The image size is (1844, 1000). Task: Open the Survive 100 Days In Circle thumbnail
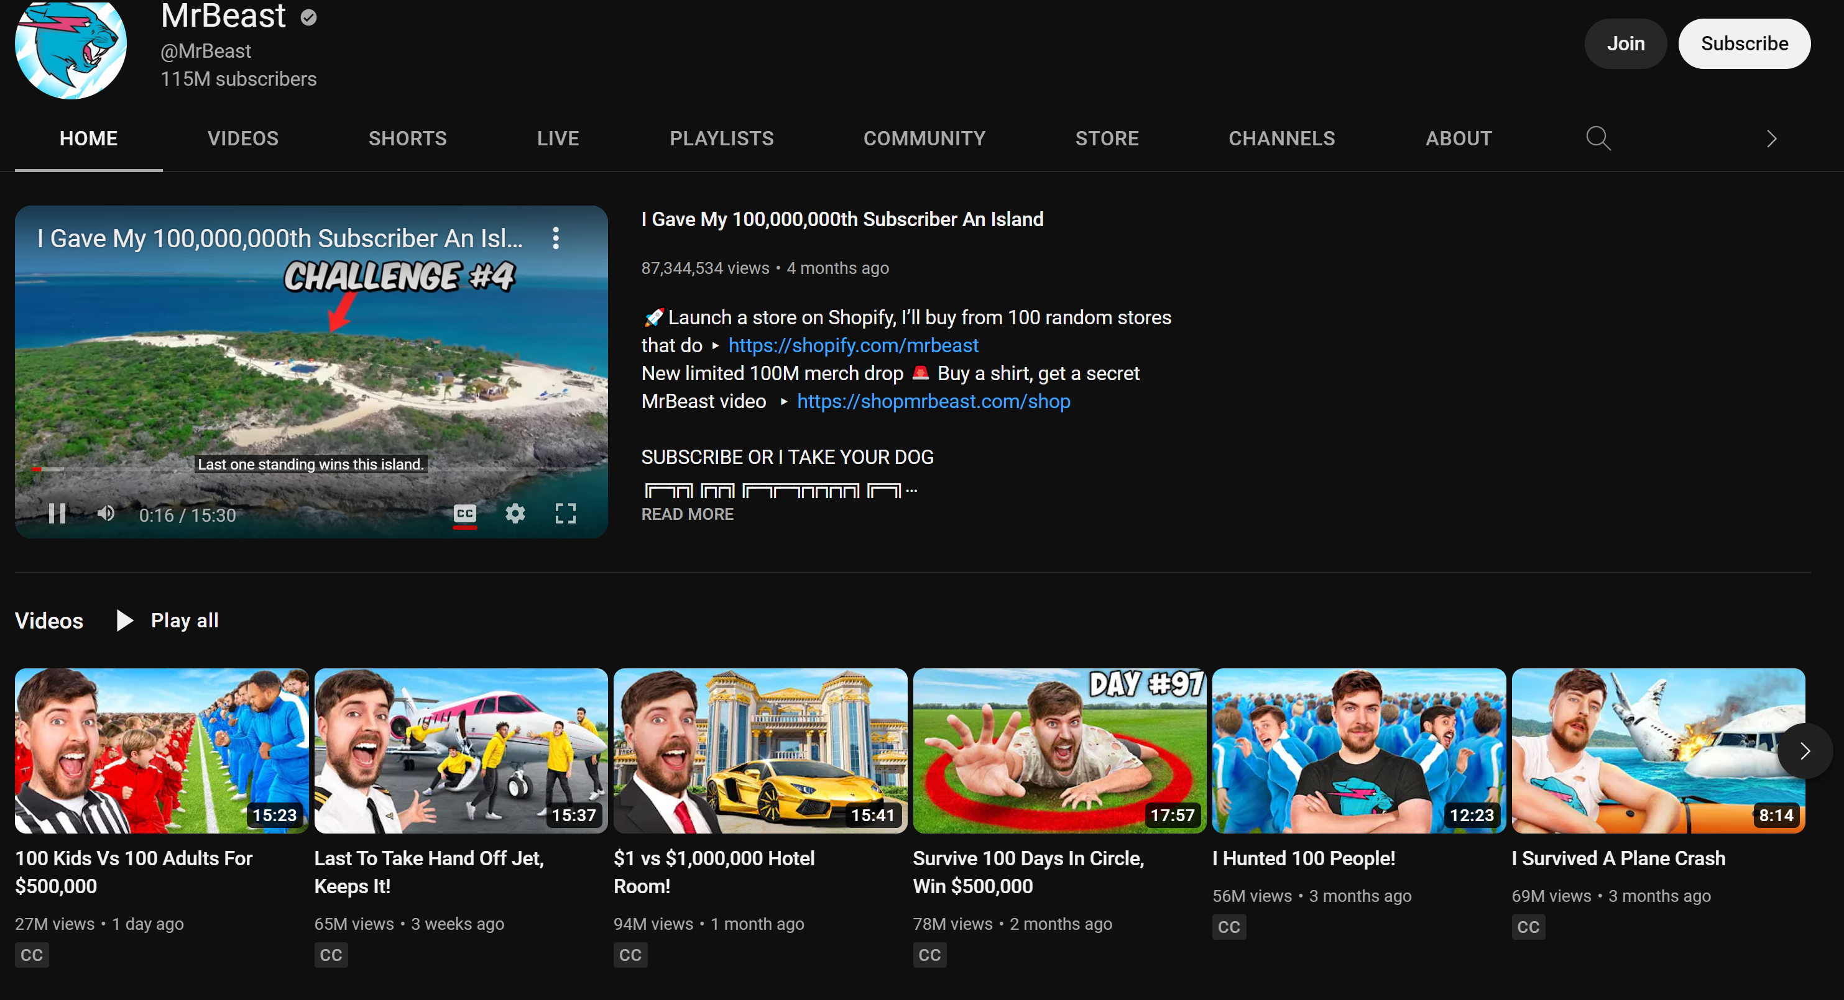point(1059,750)
